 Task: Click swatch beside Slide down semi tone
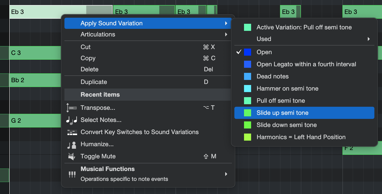point(248,125)
